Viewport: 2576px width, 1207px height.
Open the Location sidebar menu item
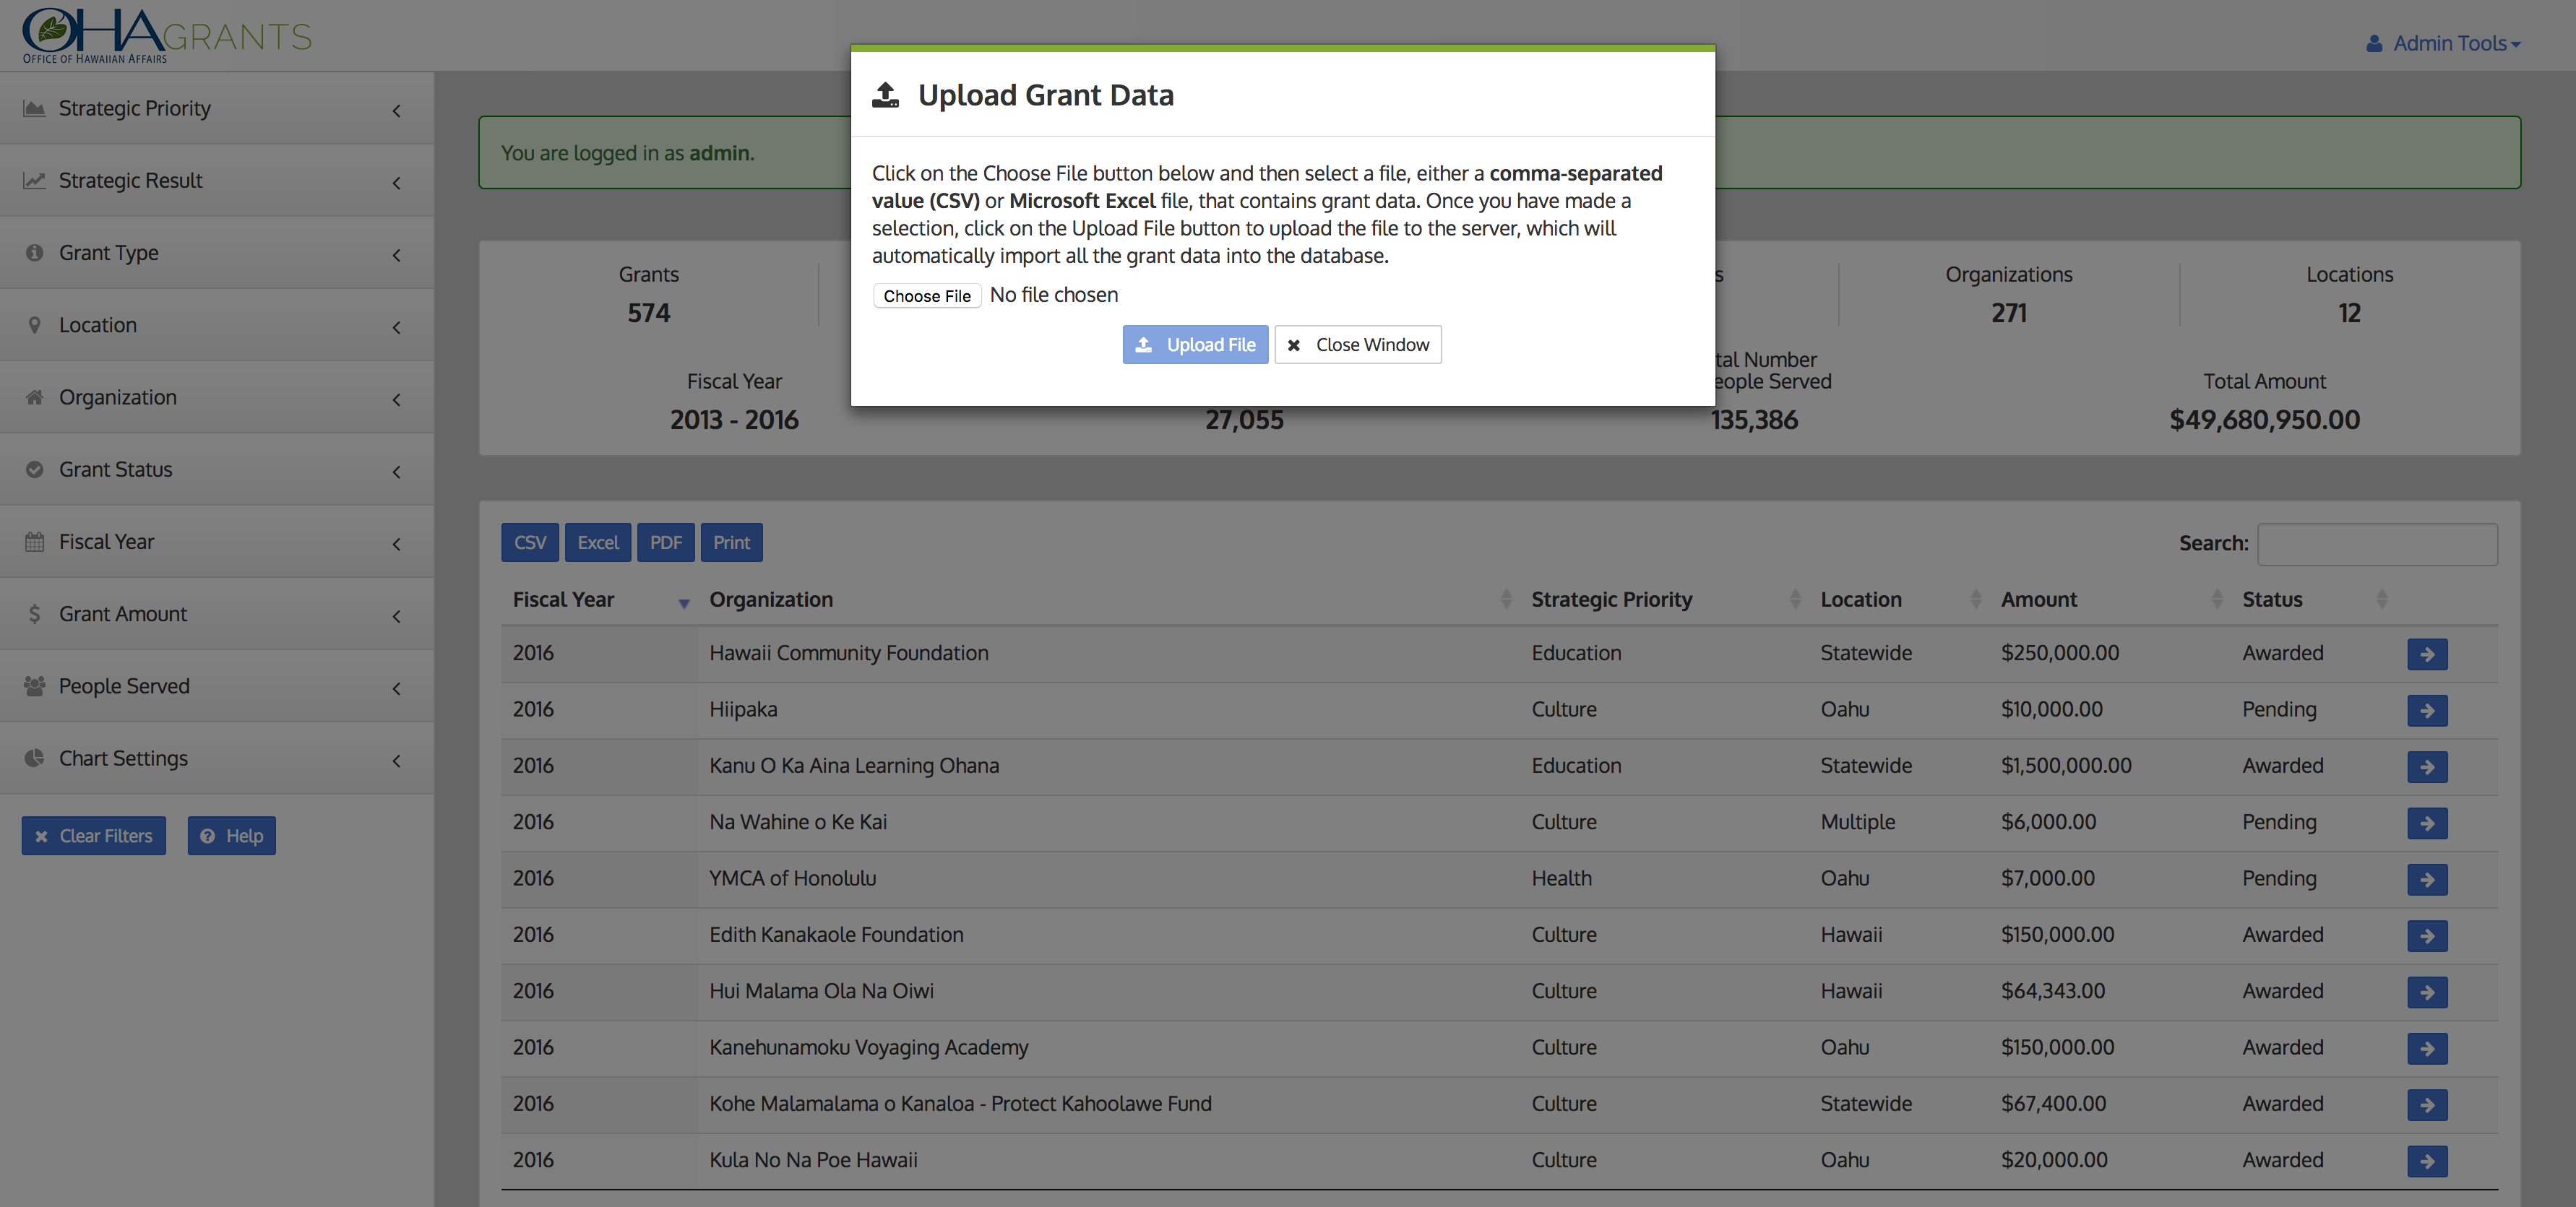pos(216,325)
